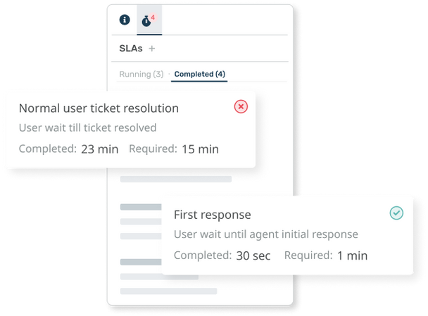This screenshot has width=428, height=316.
Task: Open the Normal user ticket resolution SLA
Action: coord(99,108)
